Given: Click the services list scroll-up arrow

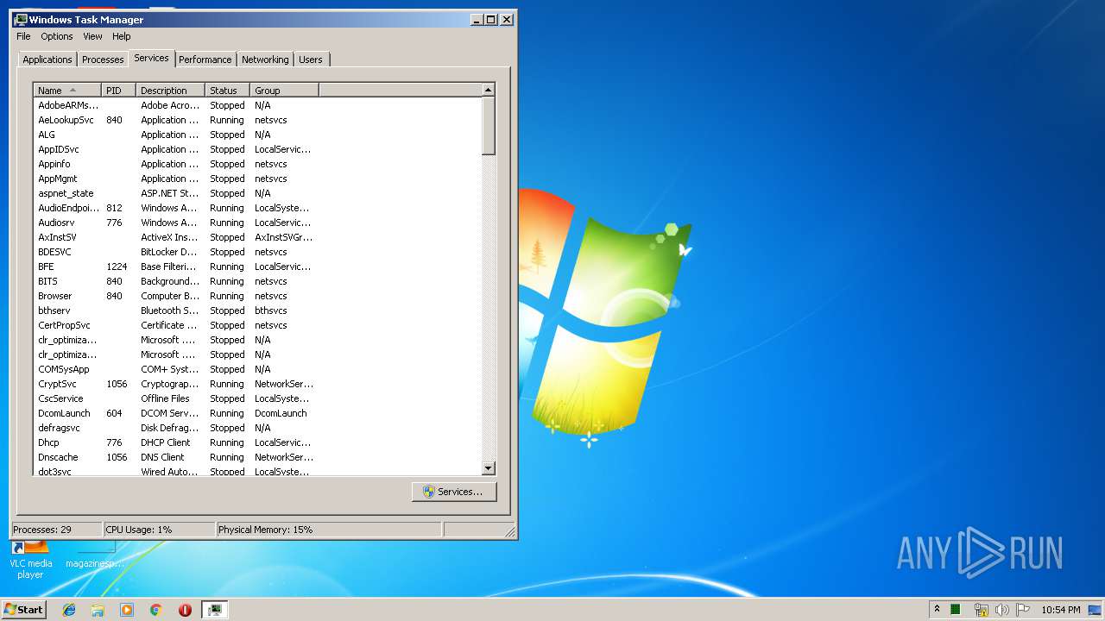Looking at the screenshot, I should click(489, 90).
